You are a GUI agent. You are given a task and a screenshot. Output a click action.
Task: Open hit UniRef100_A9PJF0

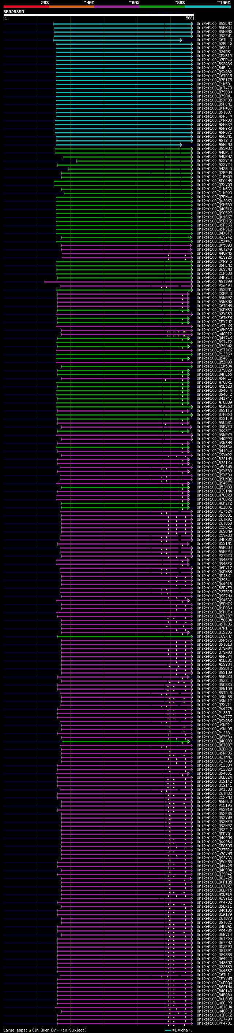coord(214,116)
